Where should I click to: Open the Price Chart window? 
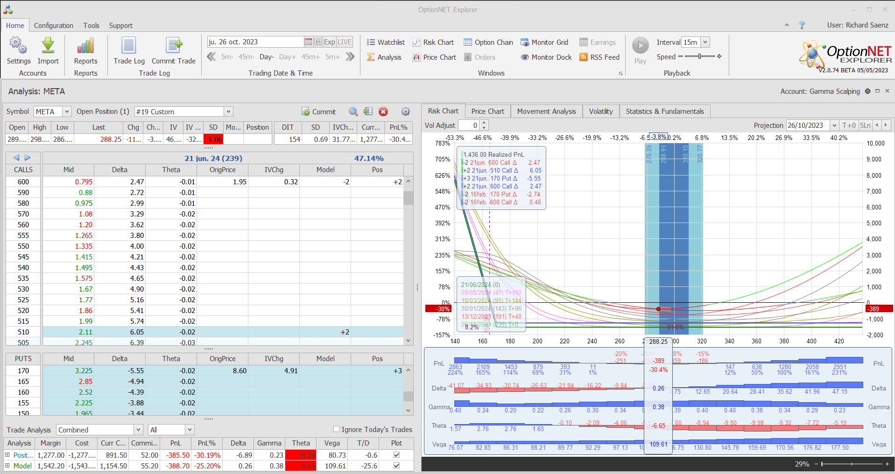tap(434, 57)
